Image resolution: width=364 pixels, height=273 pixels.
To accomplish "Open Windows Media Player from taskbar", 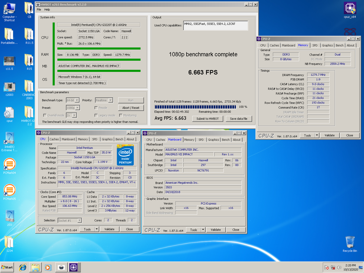I will 48,267.
